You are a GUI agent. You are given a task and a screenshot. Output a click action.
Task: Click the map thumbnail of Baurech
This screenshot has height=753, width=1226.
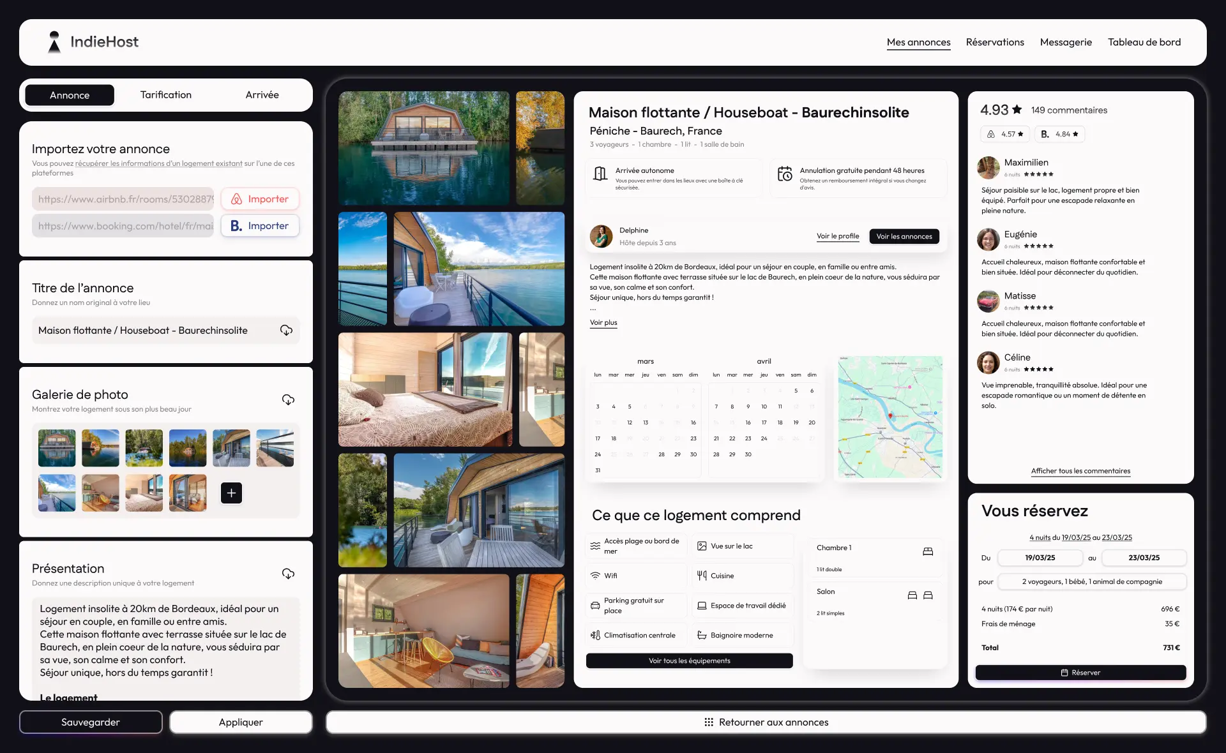(890, 417)
